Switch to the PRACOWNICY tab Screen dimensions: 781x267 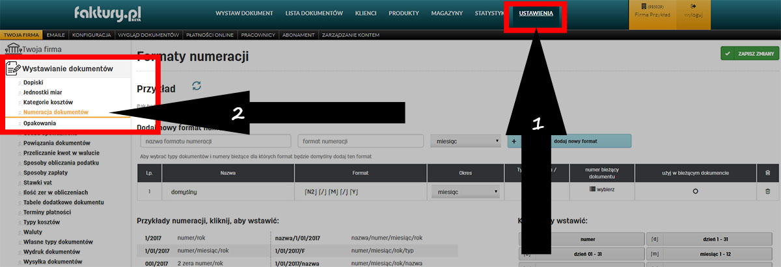click(258, 34)
